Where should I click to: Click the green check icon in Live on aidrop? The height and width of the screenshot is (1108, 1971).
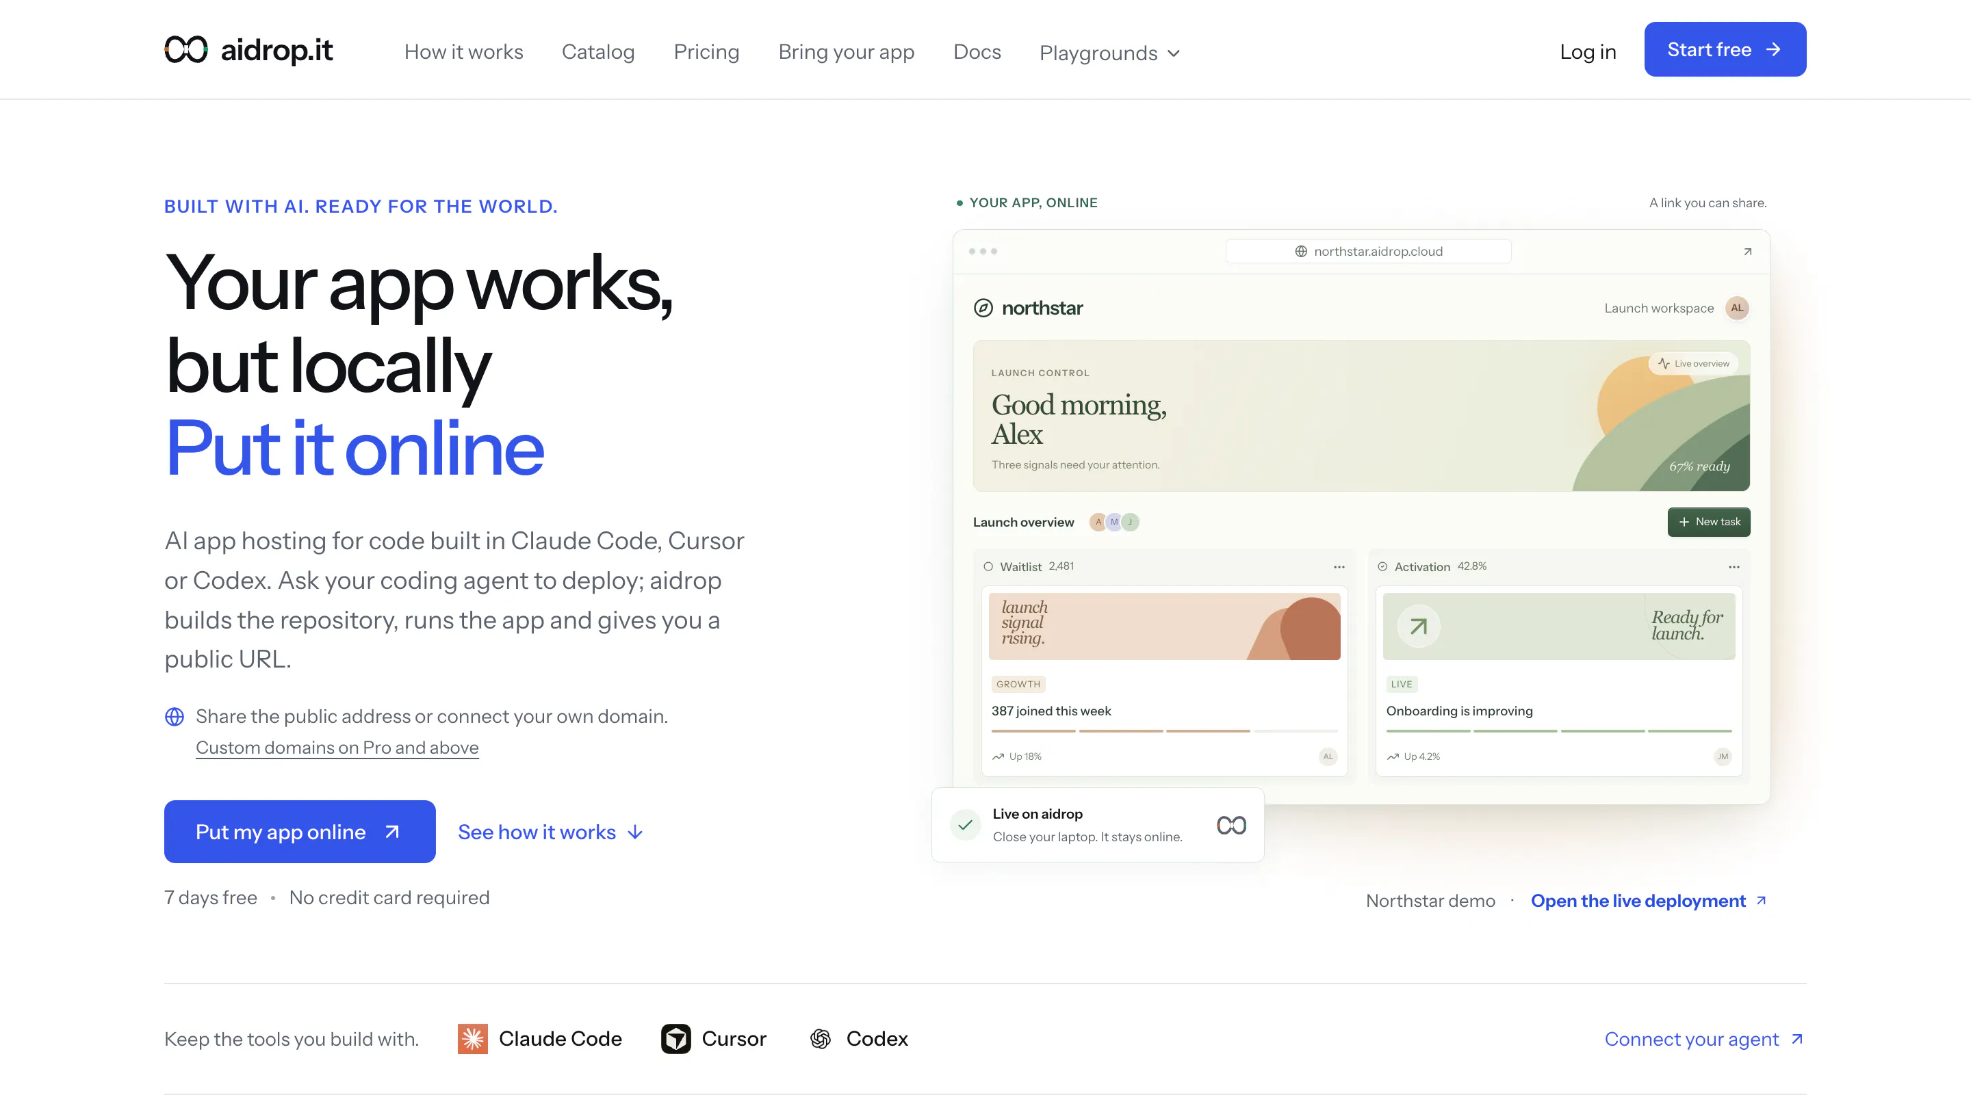(966, 824)
